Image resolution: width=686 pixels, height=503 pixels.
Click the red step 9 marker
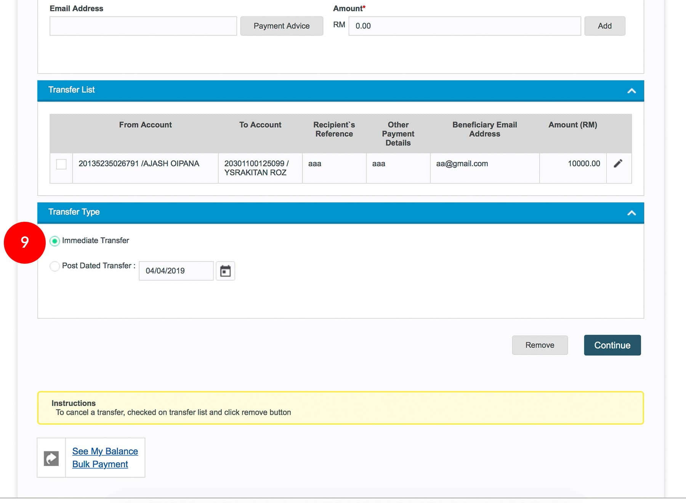(x=25, y=242)
